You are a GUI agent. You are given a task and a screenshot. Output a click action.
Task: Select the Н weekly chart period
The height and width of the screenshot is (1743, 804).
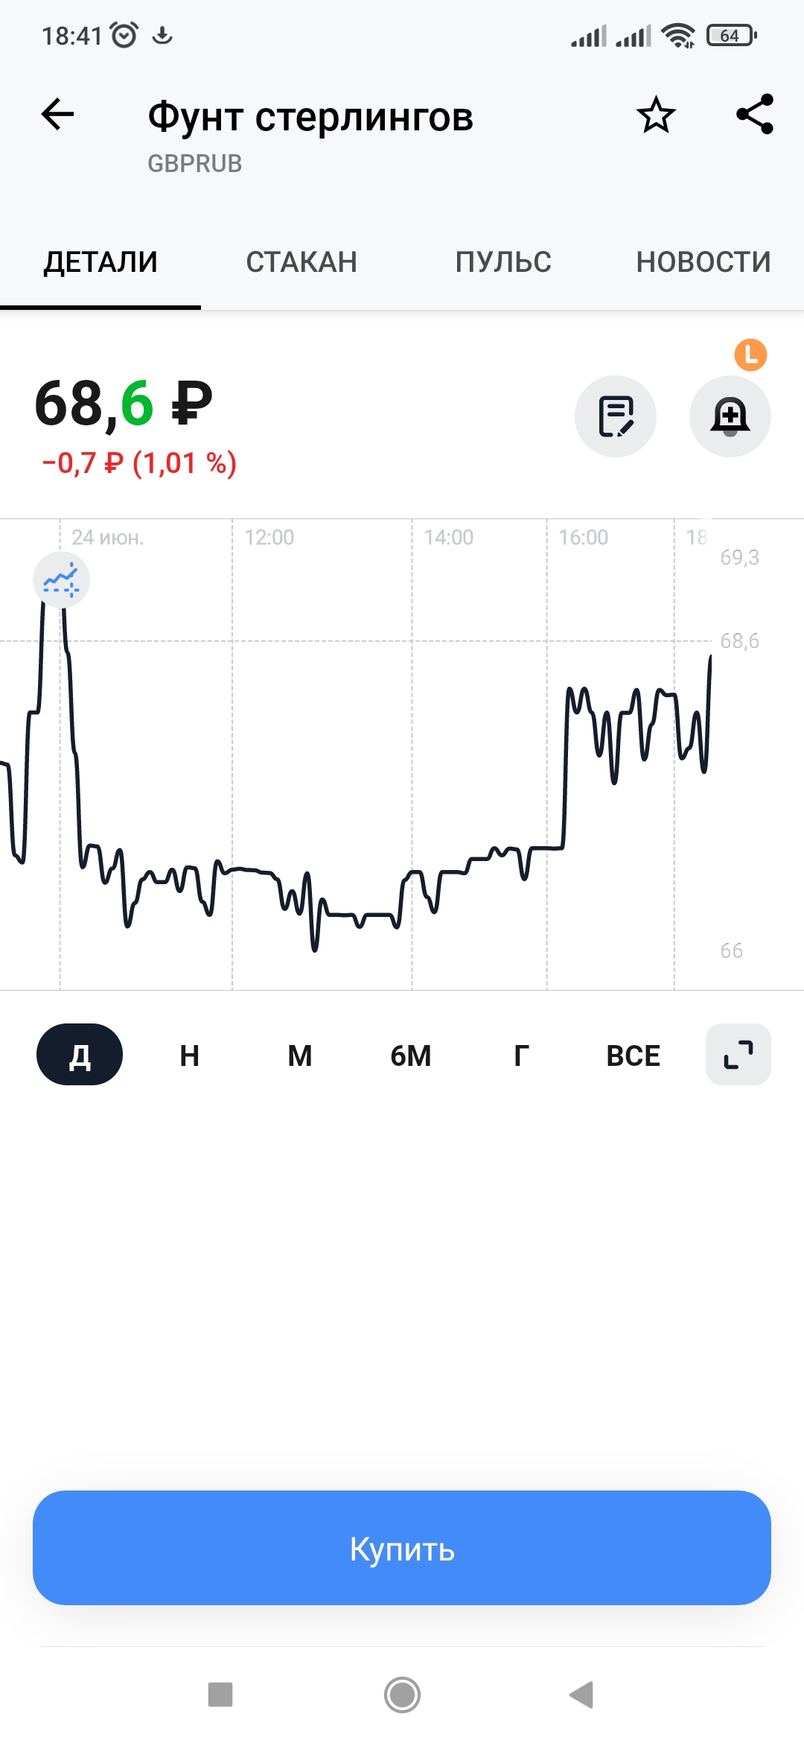(x=190, y=1055)
